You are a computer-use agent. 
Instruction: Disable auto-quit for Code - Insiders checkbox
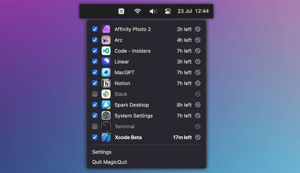click(95, 51)
